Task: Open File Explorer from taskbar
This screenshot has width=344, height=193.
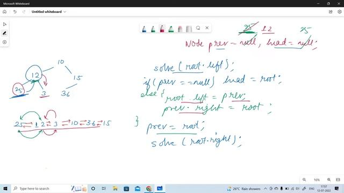Action: coord(115,188)
